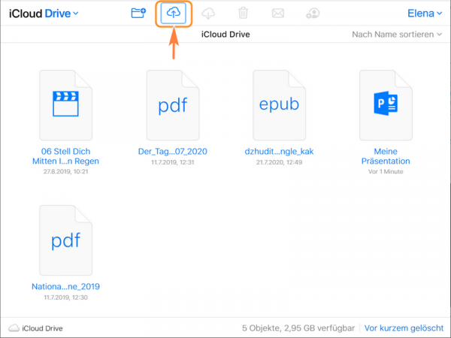Click the file name Meine Präsentation
This screenshot has height=338, width=451.
click(x=386, y=156)
